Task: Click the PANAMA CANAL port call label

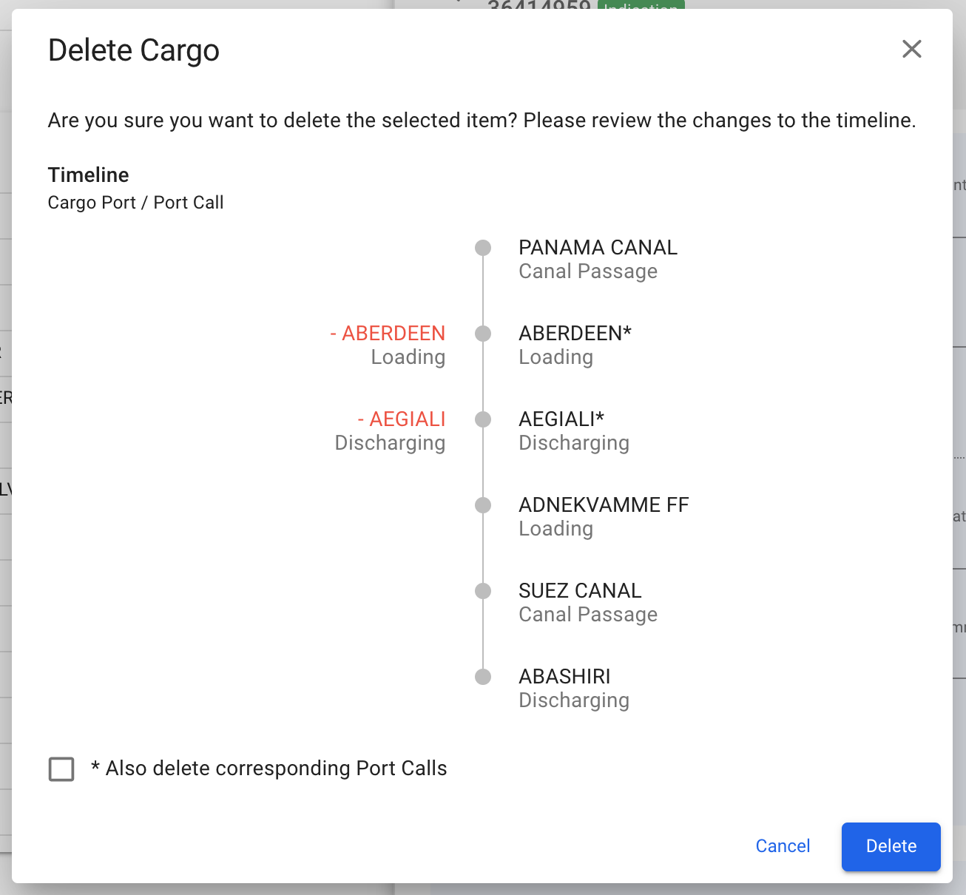Action: click(x=598, y=248)
